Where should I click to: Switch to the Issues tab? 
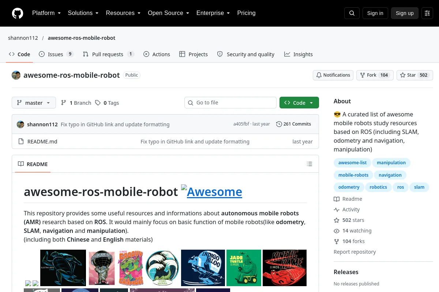[56, 54]
